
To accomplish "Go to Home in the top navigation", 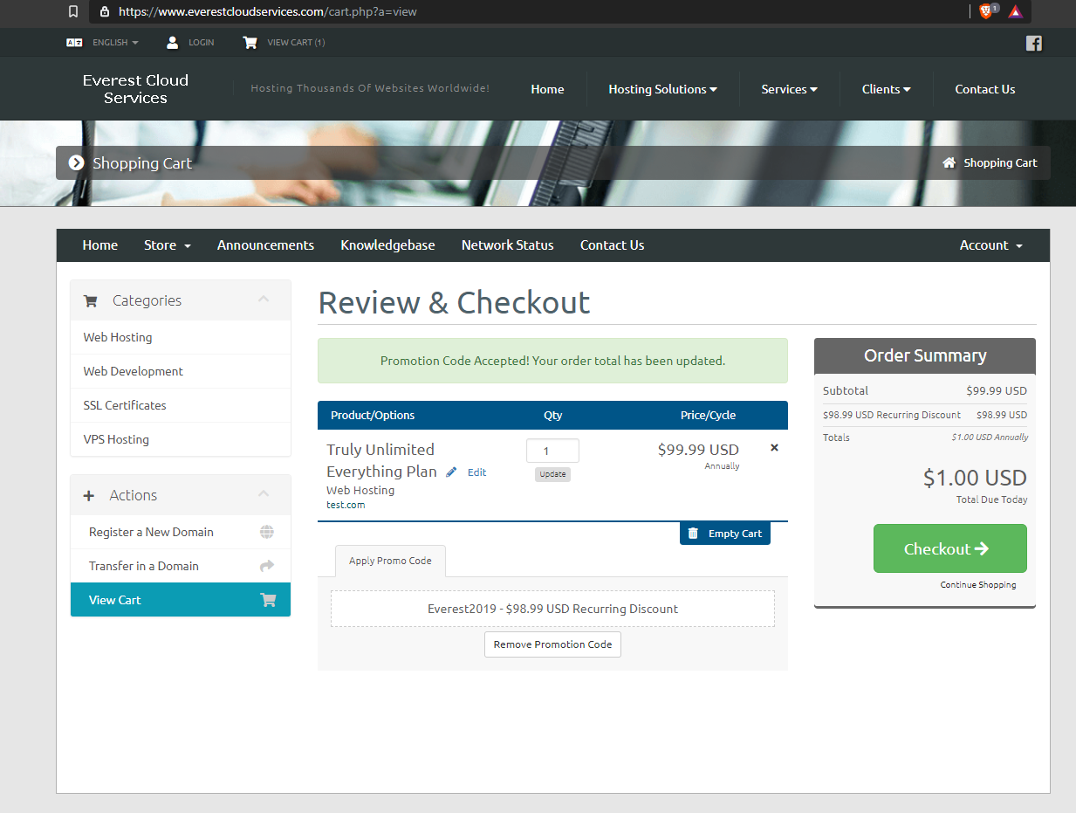I will point(547,89).
